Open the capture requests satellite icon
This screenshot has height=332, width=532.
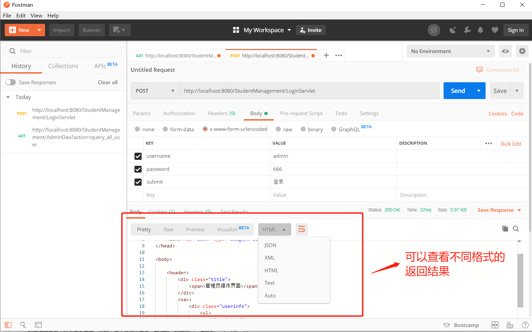(x=453, y=30)
